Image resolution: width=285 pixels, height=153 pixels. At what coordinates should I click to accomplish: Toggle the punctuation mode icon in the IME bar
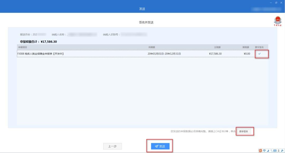[271, 151]
